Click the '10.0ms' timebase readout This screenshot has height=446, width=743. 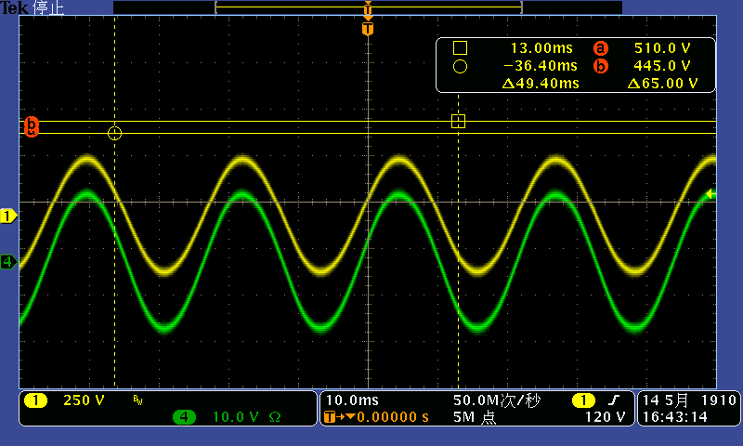tap(353, 400)
